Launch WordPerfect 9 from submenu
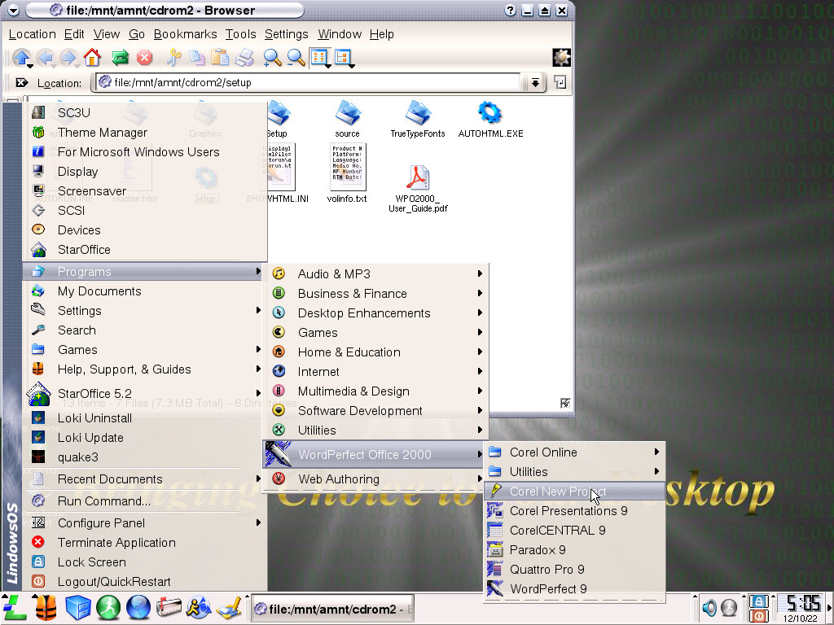This screenshot has width=834, height=625. tap(547, 589)
